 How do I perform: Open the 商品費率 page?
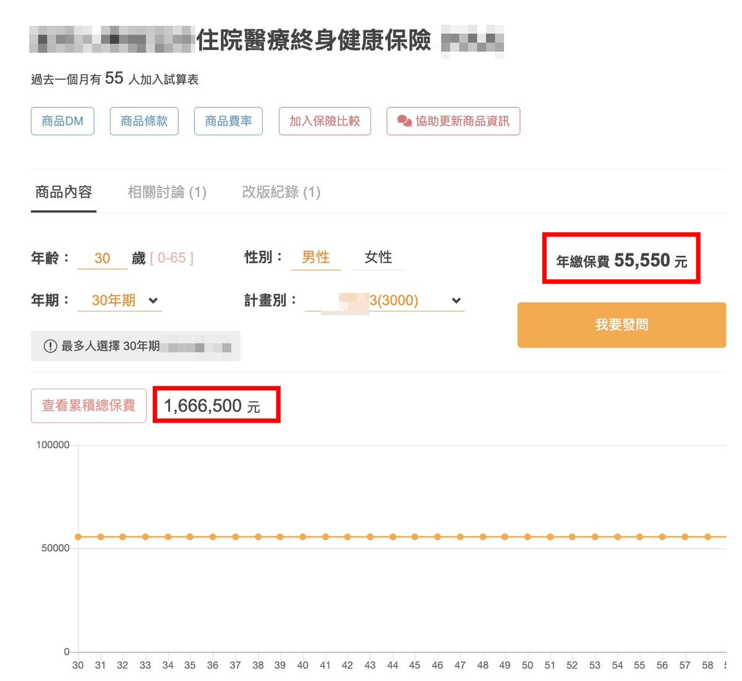(x=228, y=121)
